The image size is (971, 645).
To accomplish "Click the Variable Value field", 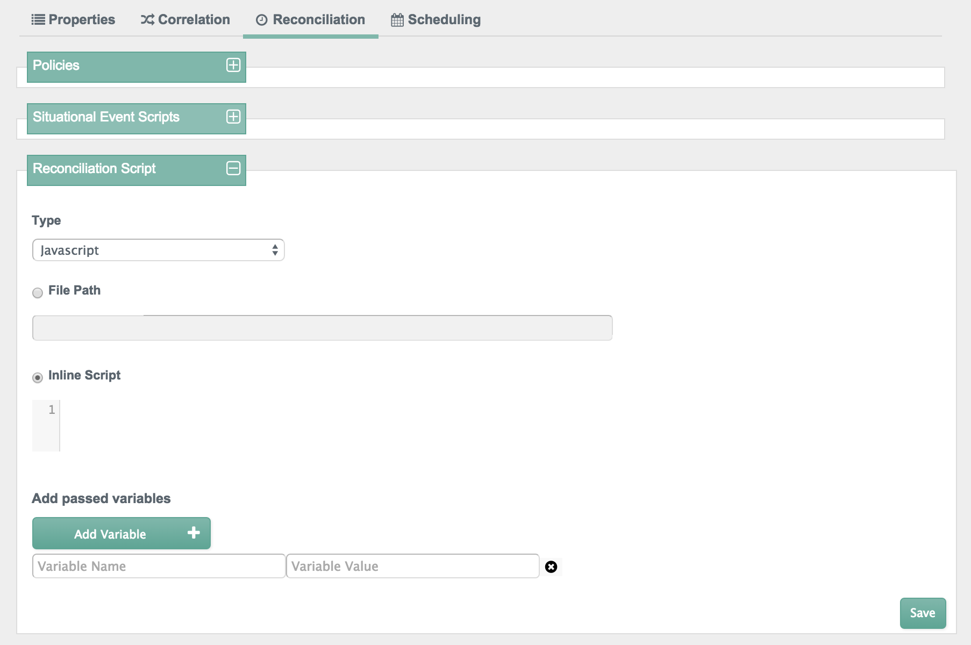I will coord(412,566).
